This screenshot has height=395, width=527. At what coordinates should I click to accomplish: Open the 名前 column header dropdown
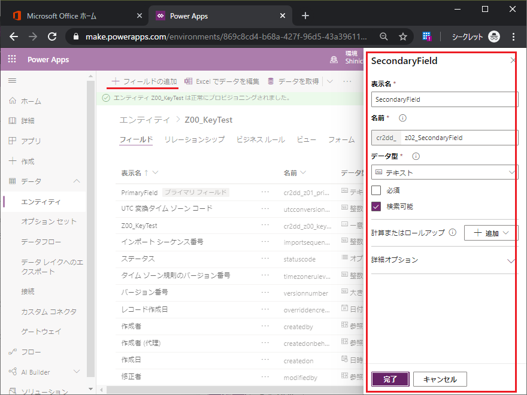[303, 172]
